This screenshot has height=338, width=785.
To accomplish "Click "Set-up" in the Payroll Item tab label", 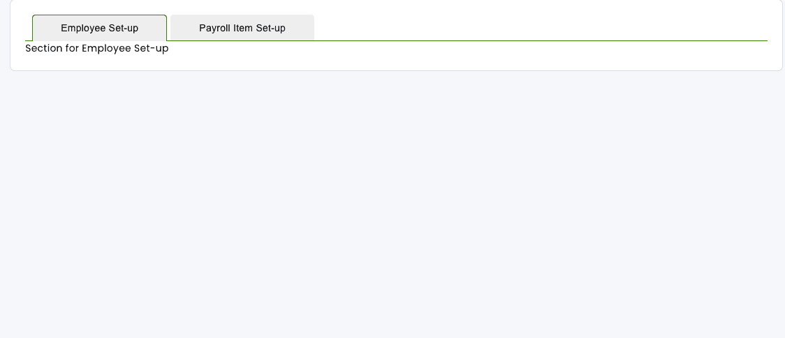I will 270,29.
